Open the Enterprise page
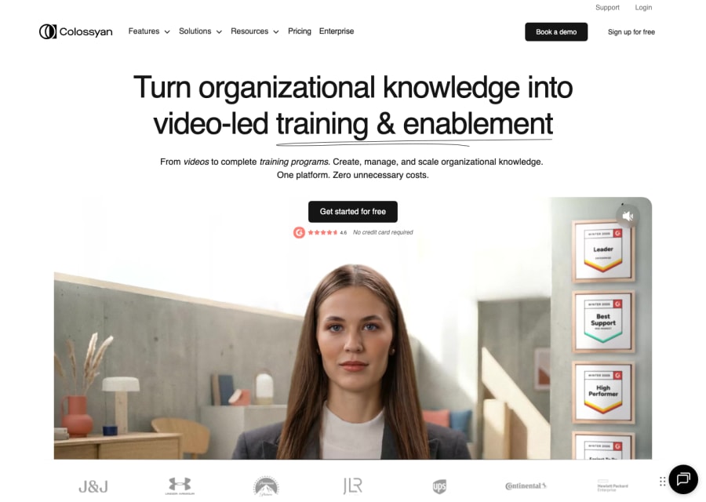The height and width of the screenshot is (502, 706). (x=337, y=31)
